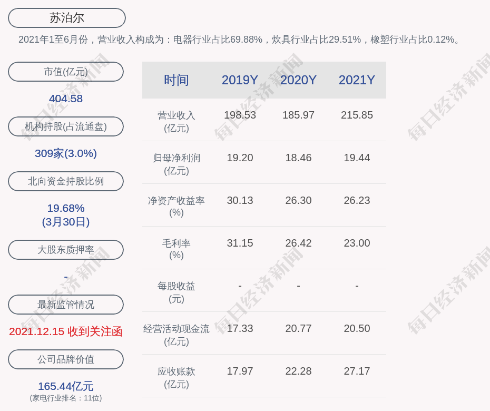This screenshot has width=490, height=411.
Task: Click the value 309家(3.0%)
Action: pos(66,153)
